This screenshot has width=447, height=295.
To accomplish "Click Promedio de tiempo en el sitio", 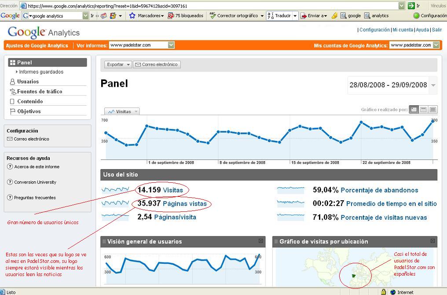I will (x=392, y=204).
